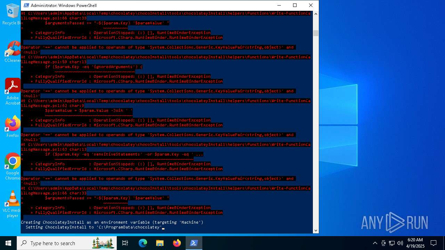This screenshot has height=250, width=445.
Task: Click the "$paramValue = $param.Value -Join" line
Action: pyautogui.click(x=89, y=110)
